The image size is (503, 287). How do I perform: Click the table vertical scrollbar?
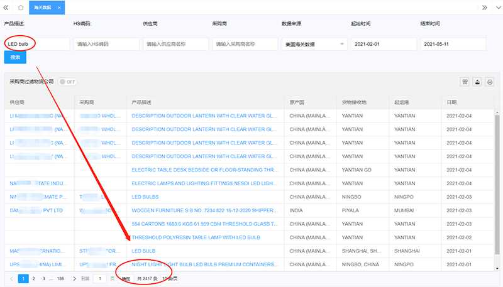click(x=497, y=188)
